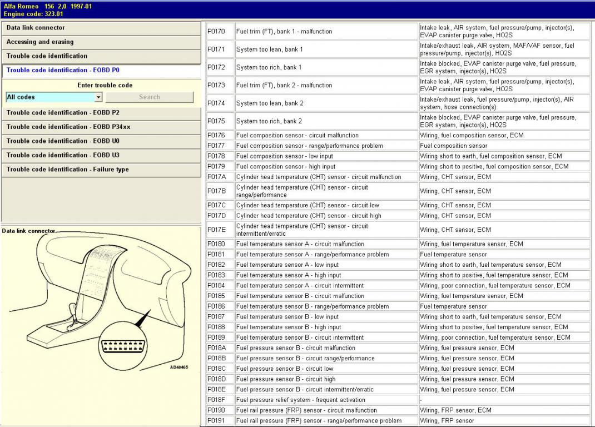
Task: Open Trouble code identification - EOBD U0
Action: [101, 141]
